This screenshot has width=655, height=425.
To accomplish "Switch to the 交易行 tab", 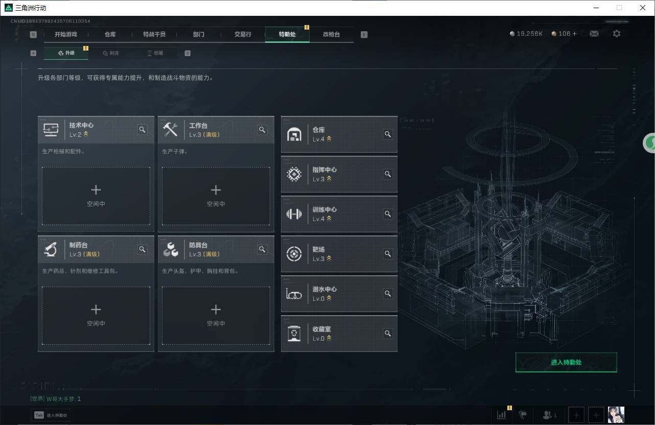I will coord(243,34).
